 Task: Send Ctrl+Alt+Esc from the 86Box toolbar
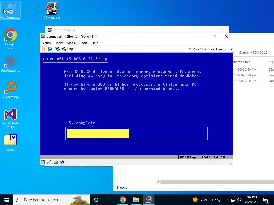pos(64,49)
